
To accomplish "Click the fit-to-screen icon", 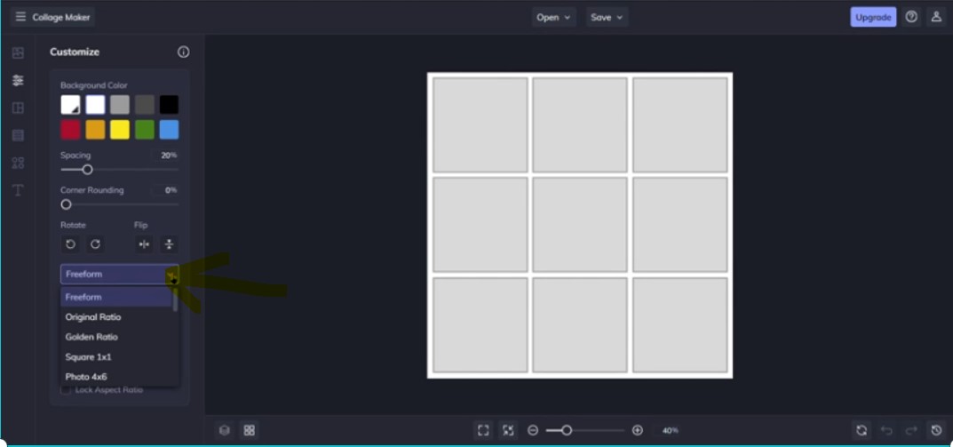I will [483, 430].
